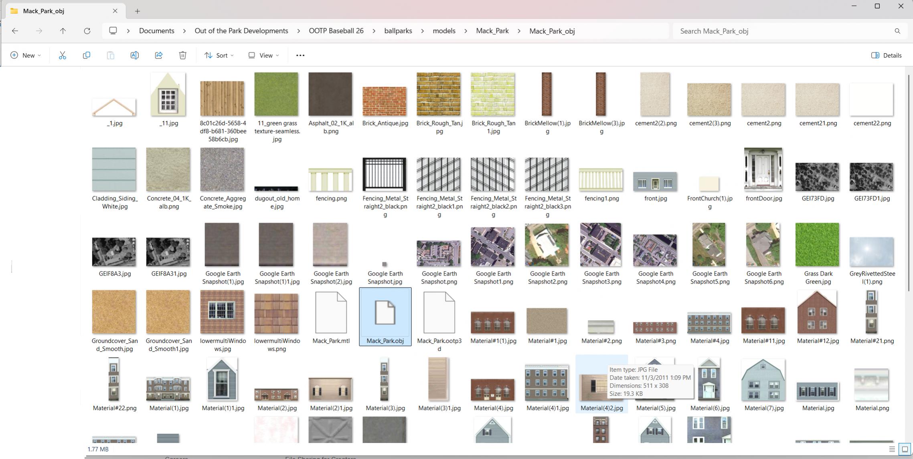Toggle the Details pane
This screenshot has width=913, height=459.
(886, 55)
